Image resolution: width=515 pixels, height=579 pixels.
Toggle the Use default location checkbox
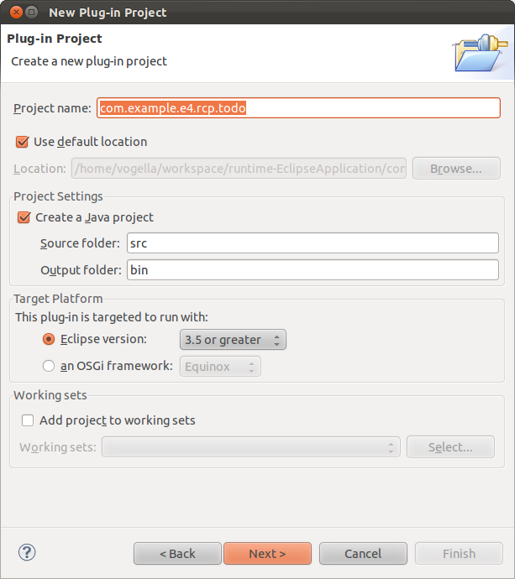tap(23, 142)
